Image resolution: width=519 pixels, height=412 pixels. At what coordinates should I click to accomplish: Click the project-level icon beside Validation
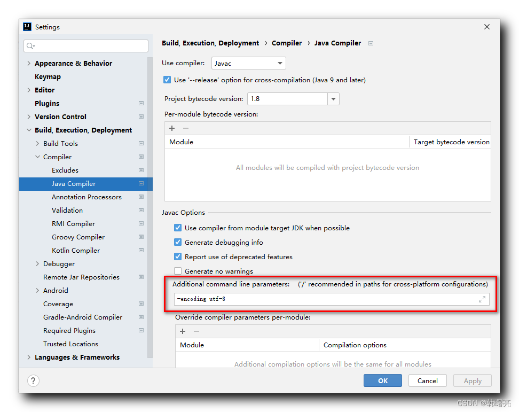(x=141, y=211)
